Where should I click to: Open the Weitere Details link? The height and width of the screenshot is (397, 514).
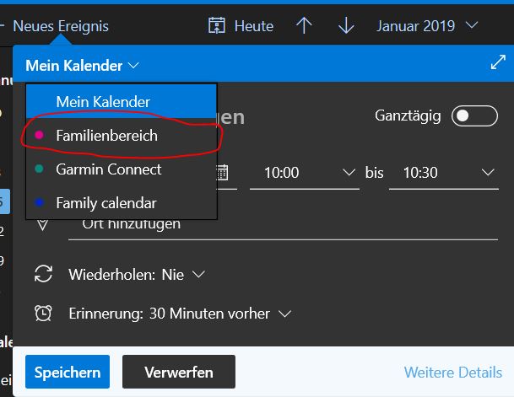[x=453, y=373]
